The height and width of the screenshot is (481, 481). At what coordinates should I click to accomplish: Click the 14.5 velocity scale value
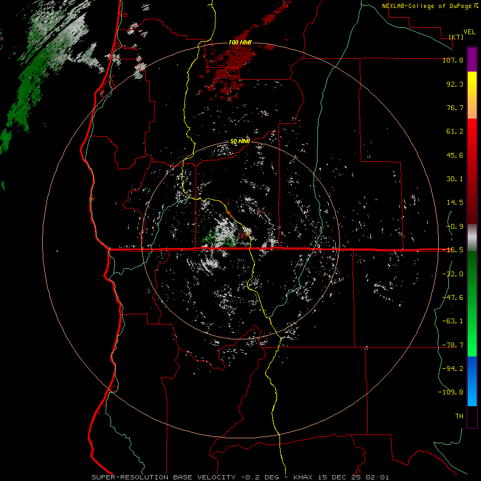(455, 203)
